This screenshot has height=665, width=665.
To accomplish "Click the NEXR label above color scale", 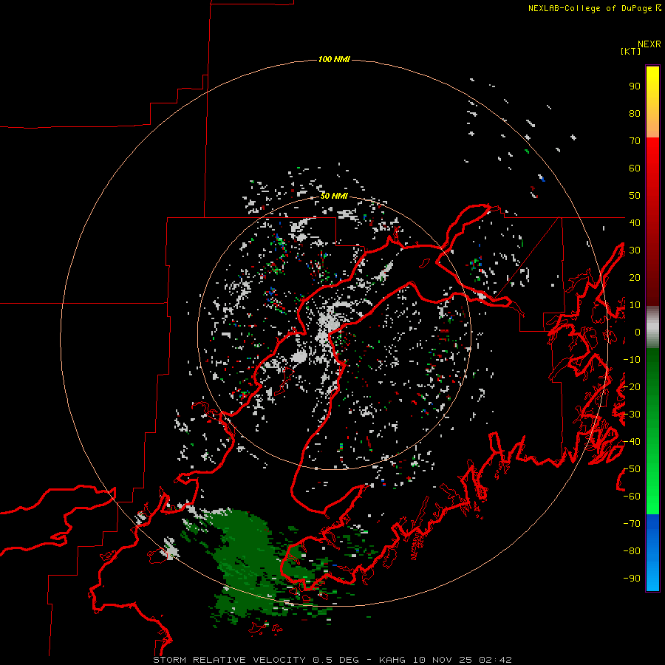I will click(x=649, y=44).
